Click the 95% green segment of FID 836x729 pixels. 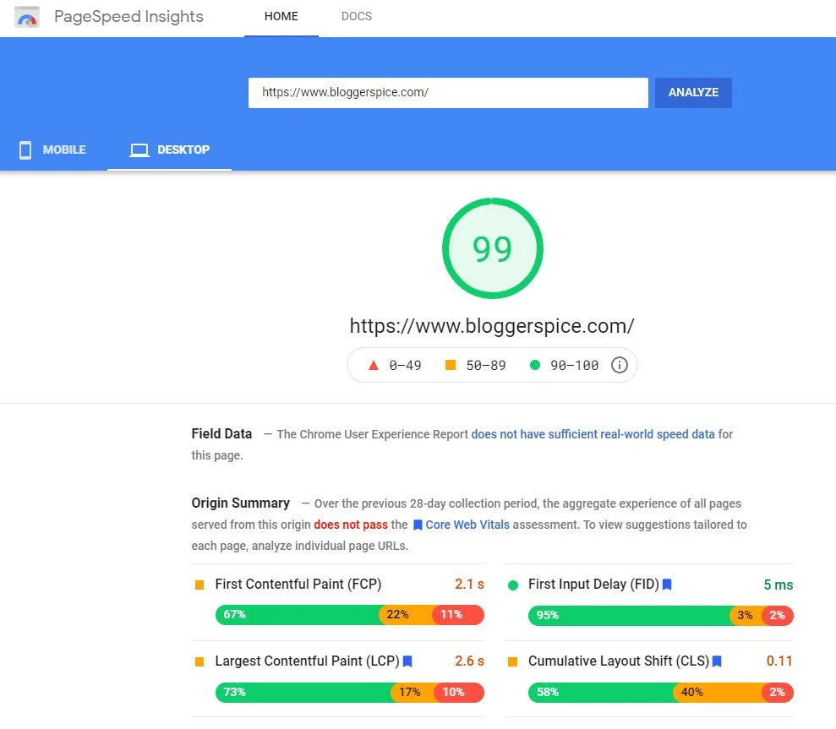click(629, 615)
